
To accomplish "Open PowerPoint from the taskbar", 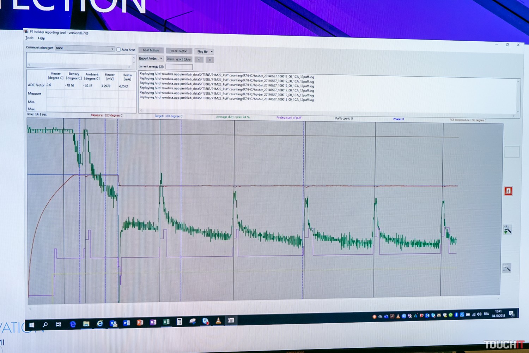I will (140, 322).
